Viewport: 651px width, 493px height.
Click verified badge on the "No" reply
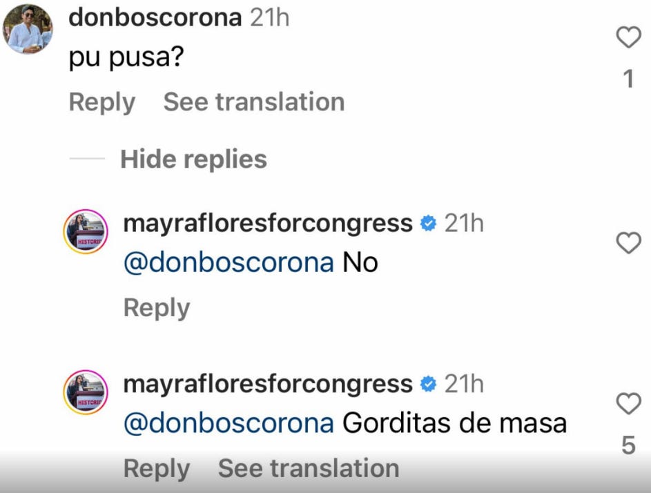coord(428,224)
